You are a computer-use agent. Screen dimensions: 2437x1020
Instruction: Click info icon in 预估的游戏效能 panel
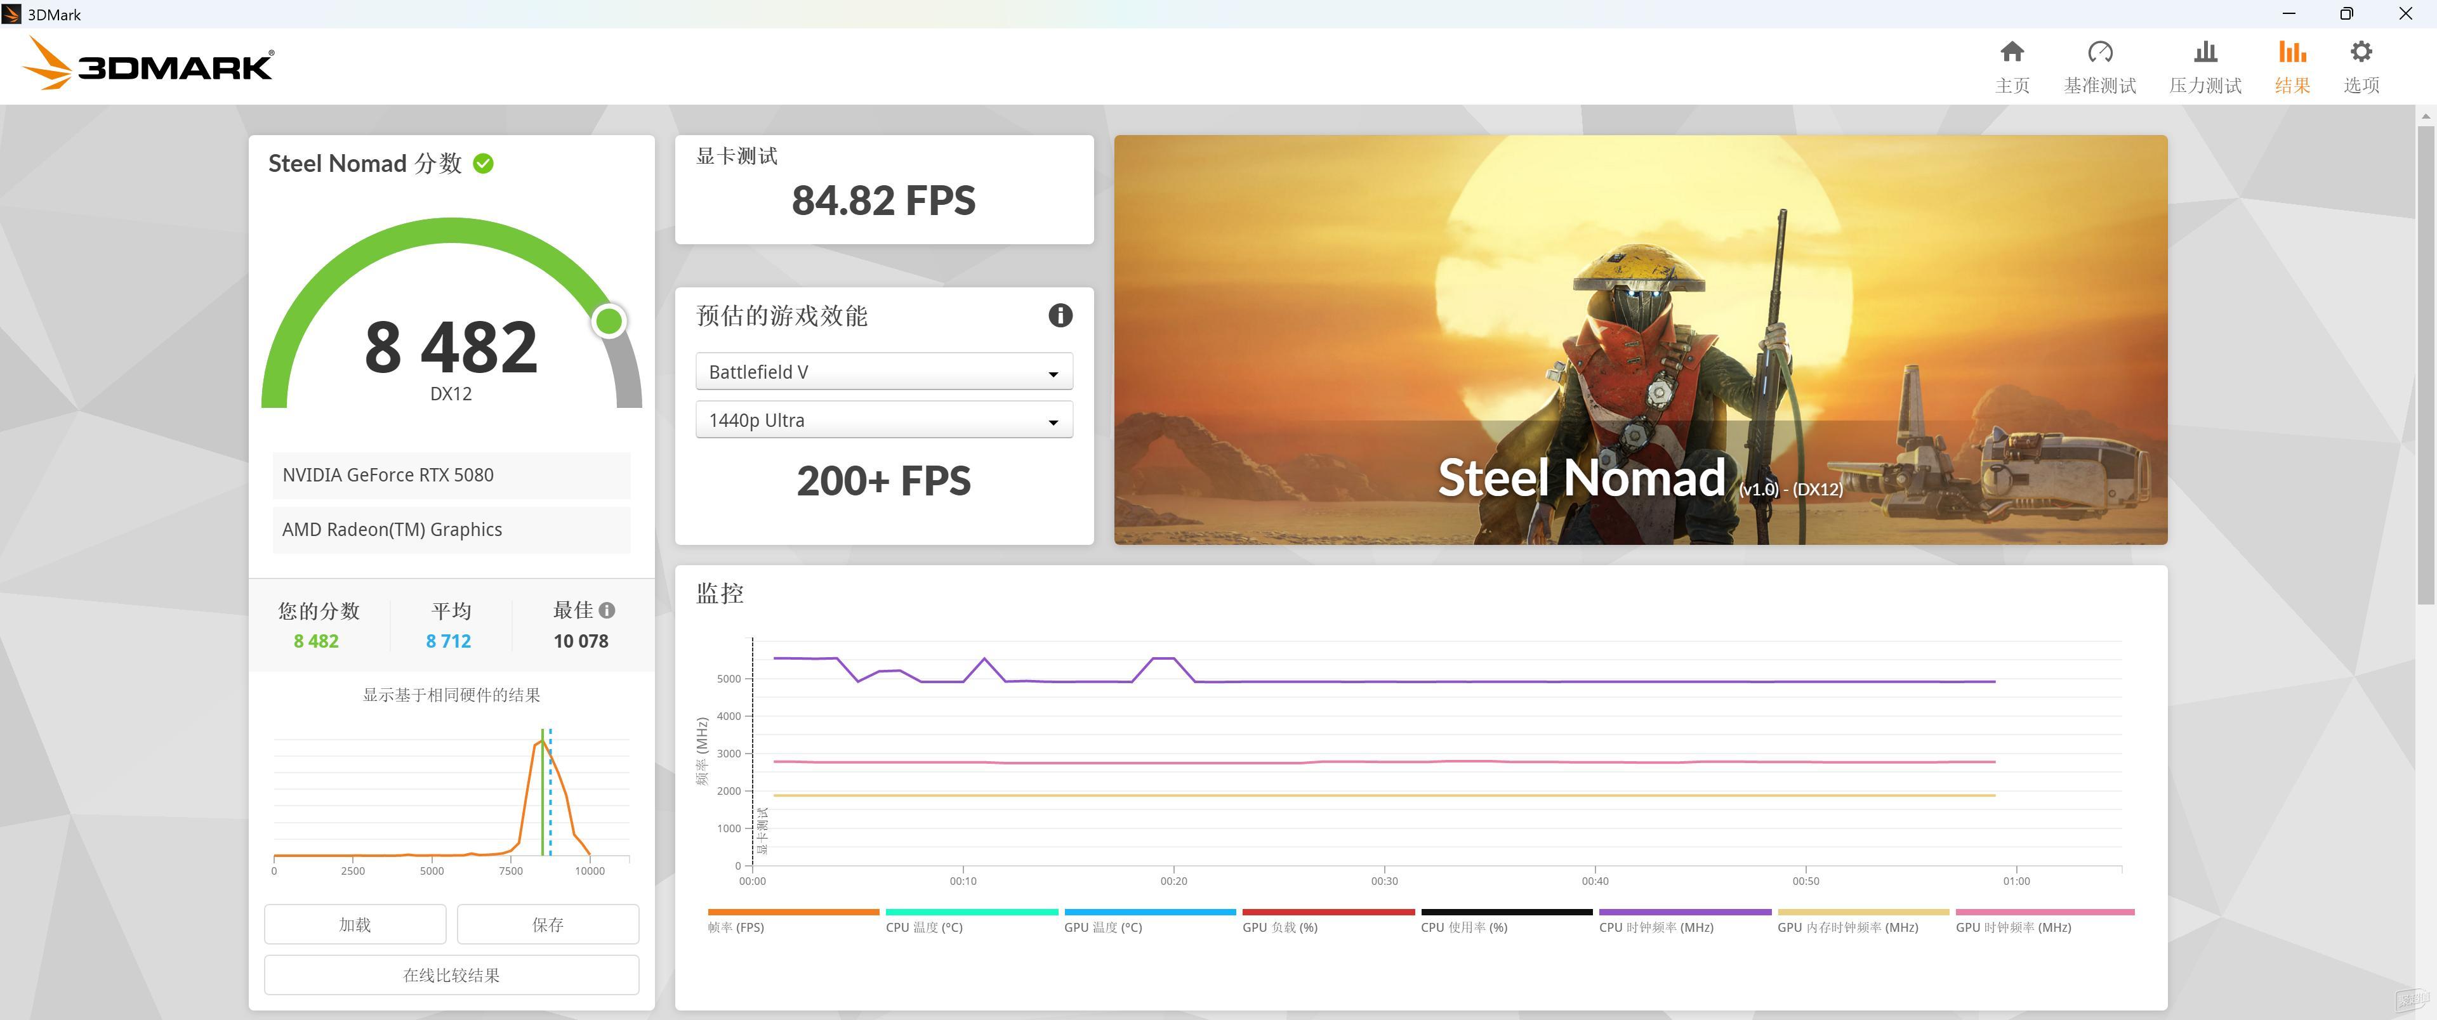(1060, 316)
